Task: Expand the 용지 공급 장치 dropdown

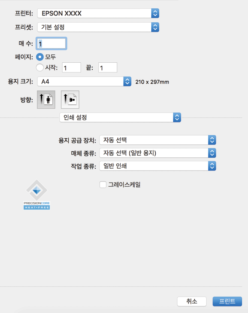Action: (x=158, y=140)
